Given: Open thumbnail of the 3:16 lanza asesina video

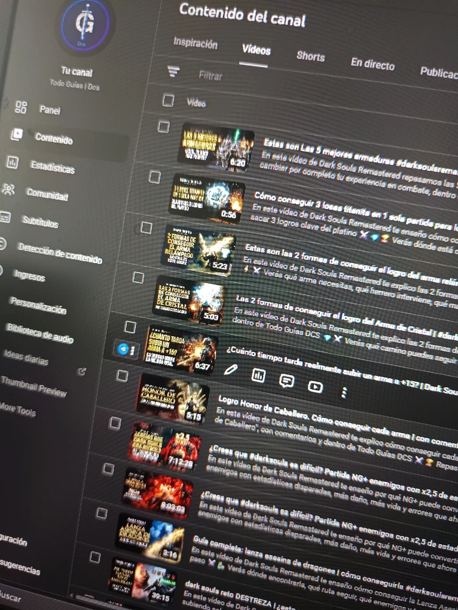Looking at the screenshot, I should [x=150, y=538].
